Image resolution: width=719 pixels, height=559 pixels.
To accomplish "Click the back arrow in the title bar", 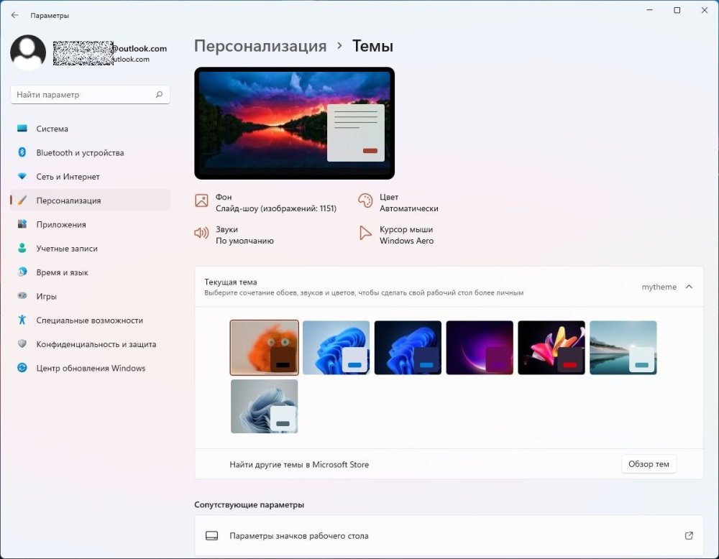I will (15, 14).
